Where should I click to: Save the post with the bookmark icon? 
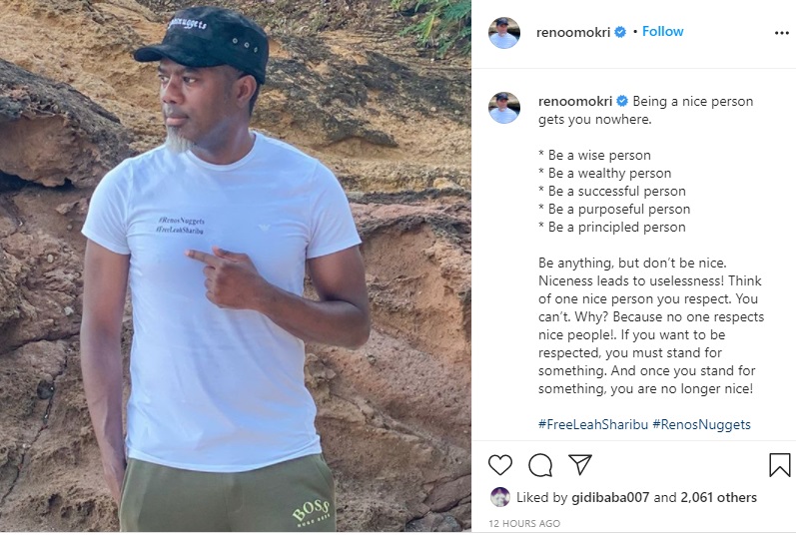779,465
